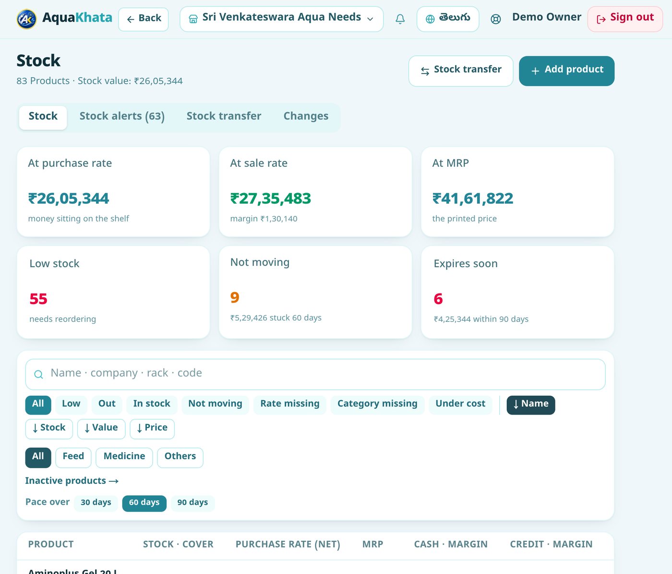Select the All stock status filter
This screenshot has width=672, height=574.
click(38, 404)
